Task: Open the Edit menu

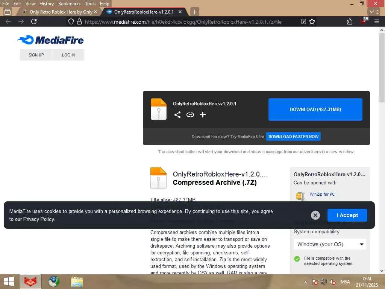Action: [x=17, y=4]
